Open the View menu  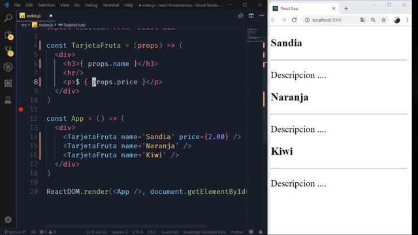(65, 5)
